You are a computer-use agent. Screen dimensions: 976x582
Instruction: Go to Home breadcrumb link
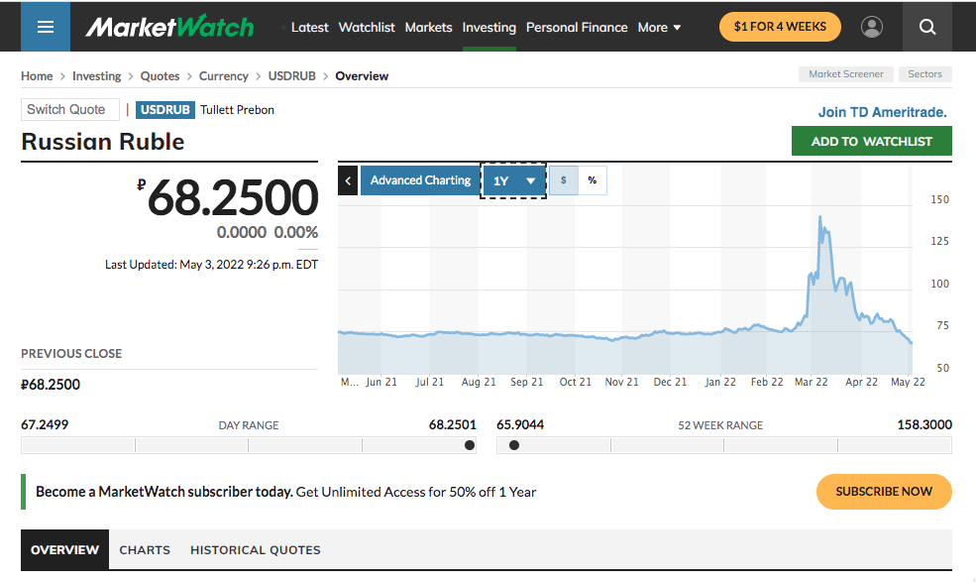pos(37,76)
